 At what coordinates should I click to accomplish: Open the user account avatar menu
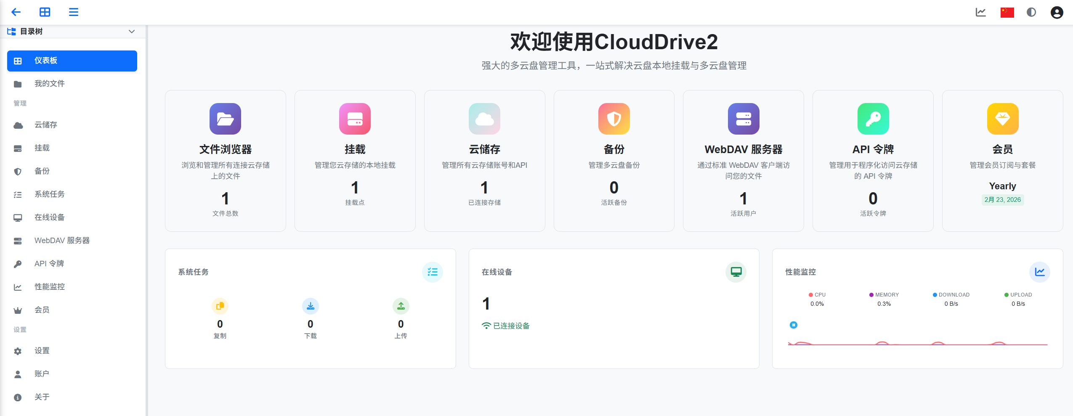click(x=1057, y=12)
